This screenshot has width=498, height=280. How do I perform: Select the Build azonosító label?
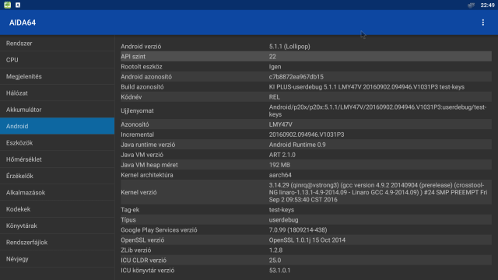pos(142,87)
